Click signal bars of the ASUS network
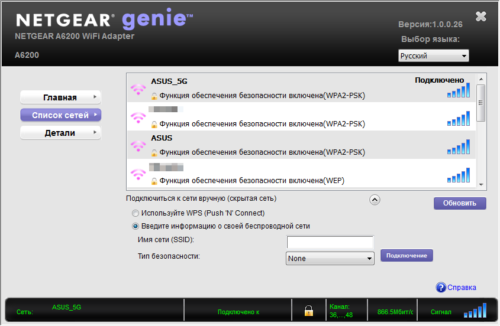The image size is (500, 326). tap(459, 147)
